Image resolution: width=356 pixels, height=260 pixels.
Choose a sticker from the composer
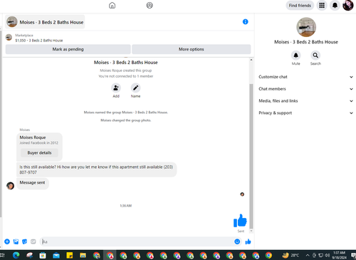24,241
